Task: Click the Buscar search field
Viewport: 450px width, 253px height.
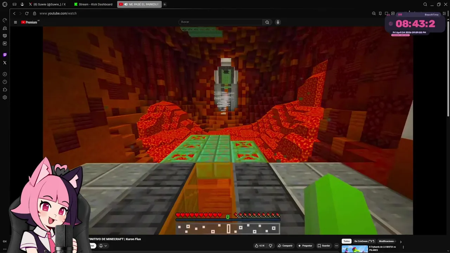Action: click(221, 22)
